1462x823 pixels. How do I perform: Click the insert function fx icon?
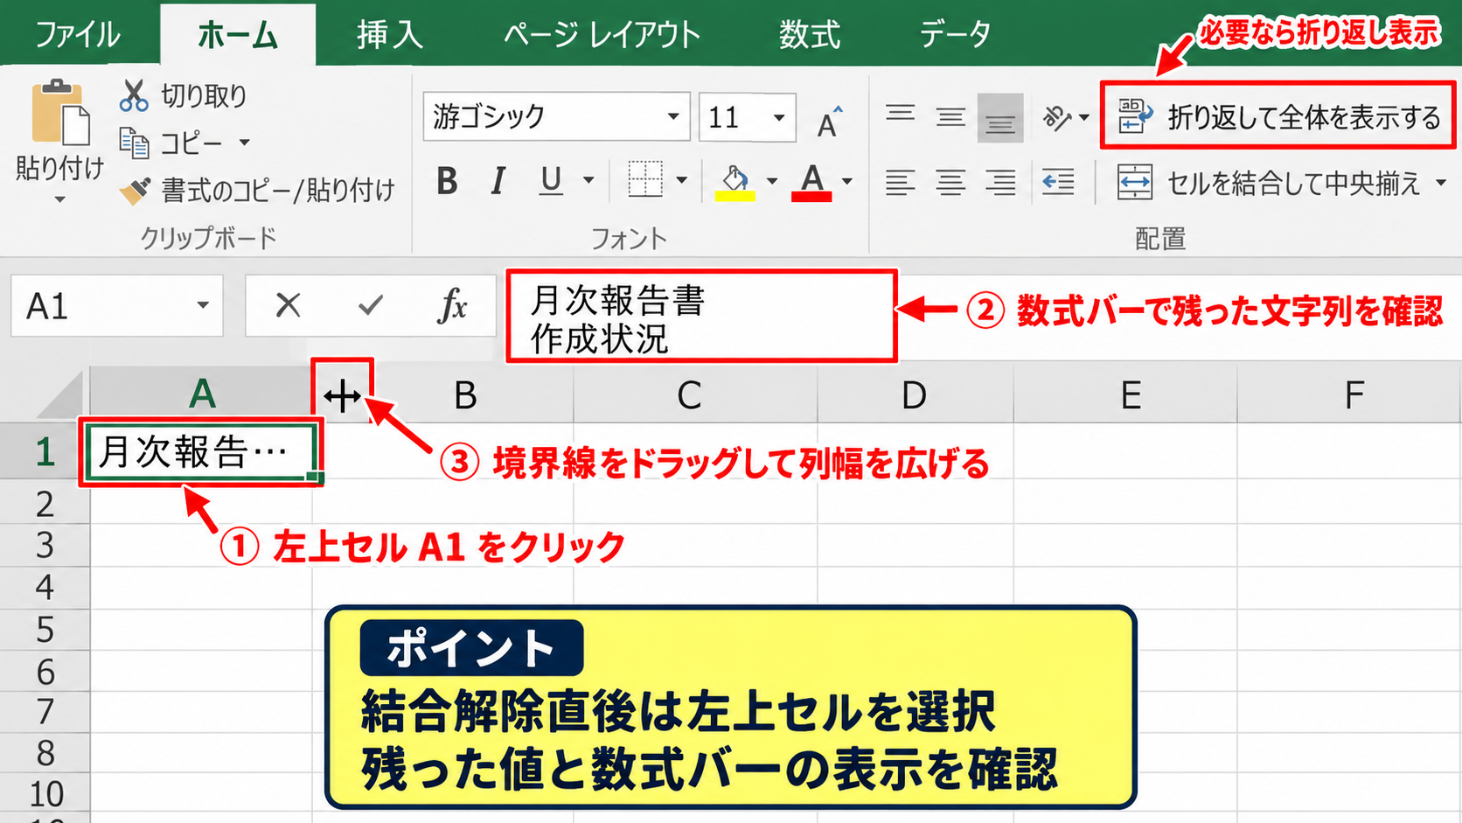point(452,305)
